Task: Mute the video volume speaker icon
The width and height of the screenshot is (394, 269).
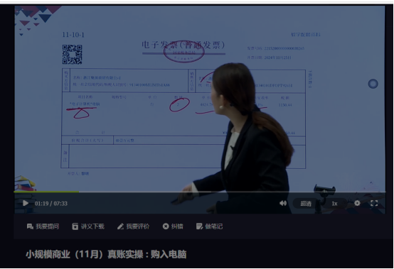Action: [283, 203]
